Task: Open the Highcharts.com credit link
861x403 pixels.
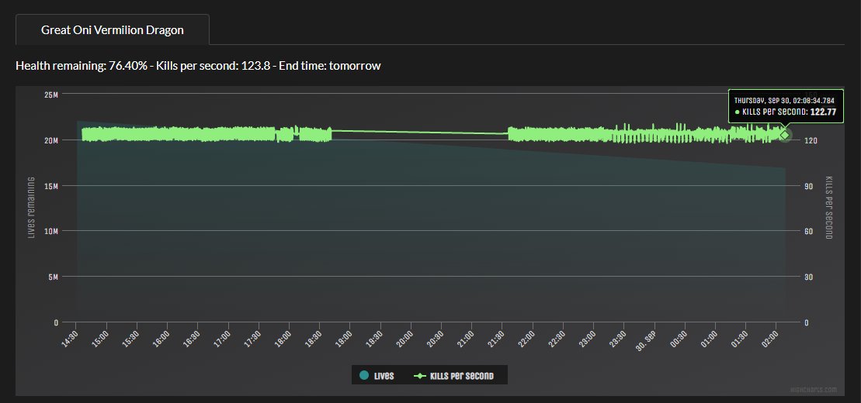Action: (814, 390)
